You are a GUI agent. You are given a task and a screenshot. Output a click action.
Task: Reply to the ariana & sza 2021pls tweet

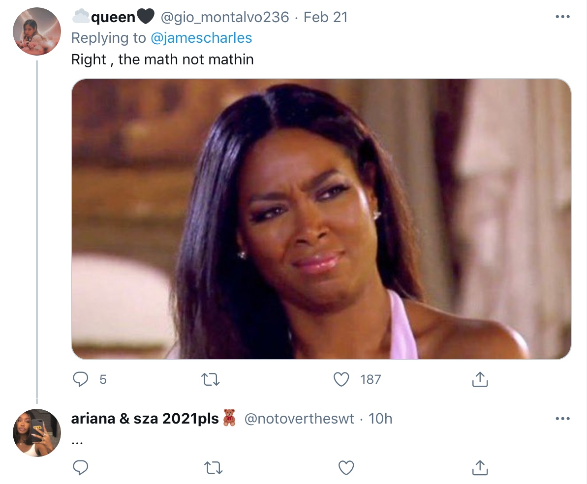[x=80, y=468]
